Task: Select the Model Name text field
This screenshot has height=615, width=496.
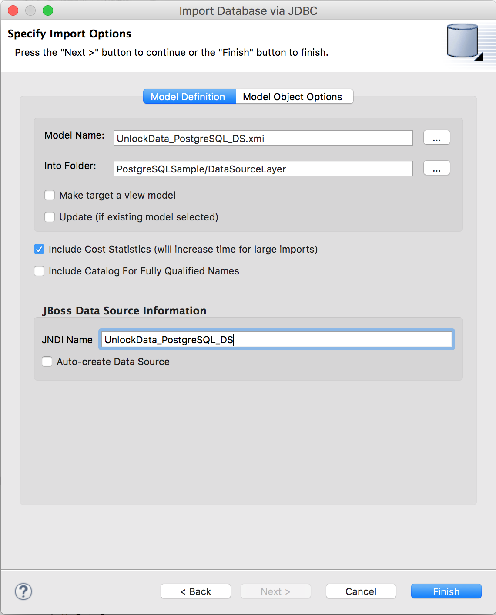Action: pos(263,138)
